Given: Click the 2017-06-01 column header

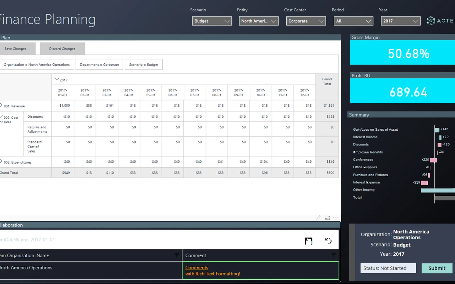Looking at the screenshot, I should (x=173, y=93).
